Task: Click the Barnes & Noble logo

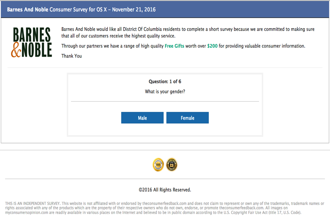Action: [32, 42]
